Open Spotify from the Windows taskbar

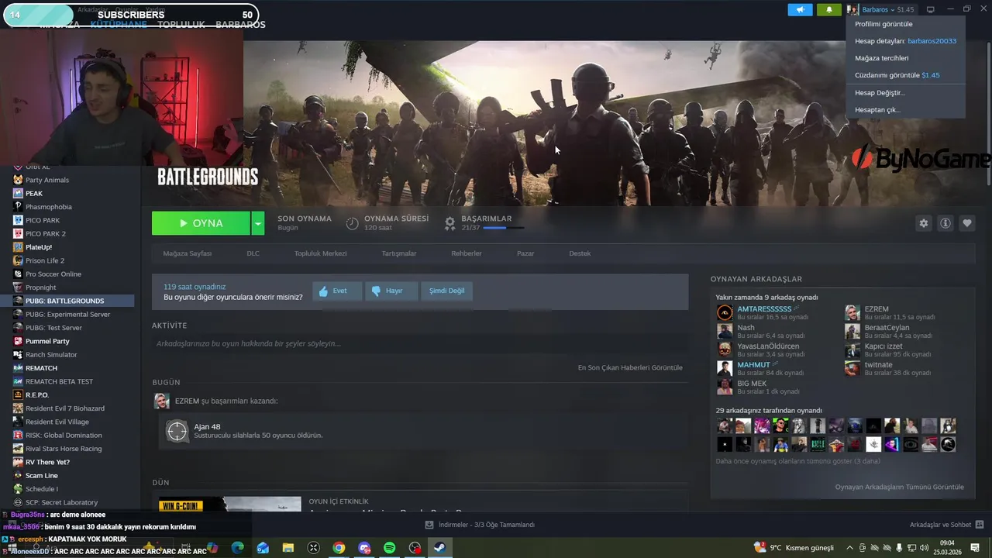click(x=390, y=548)
